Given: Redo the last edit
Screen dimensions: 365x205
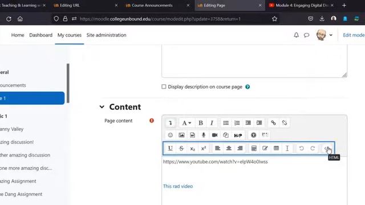Looking at the screenshot, I should [313, 148].
